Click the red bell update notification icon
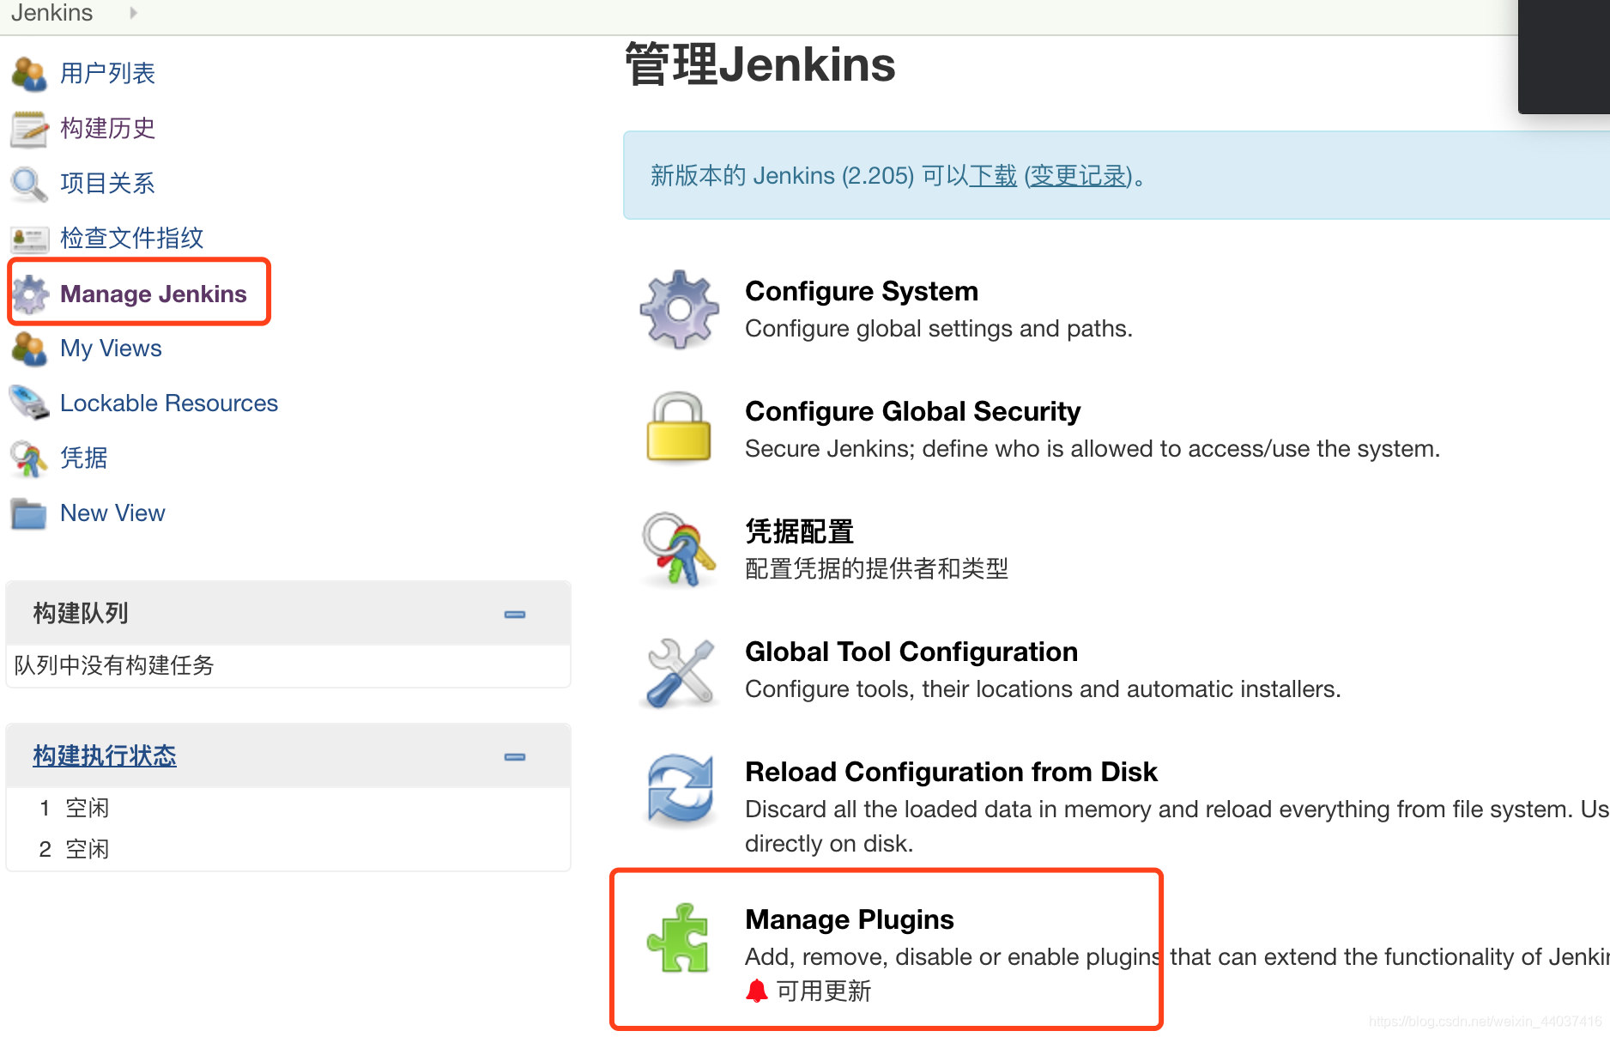This screenshot has width=1610, height=1037. 756,991
